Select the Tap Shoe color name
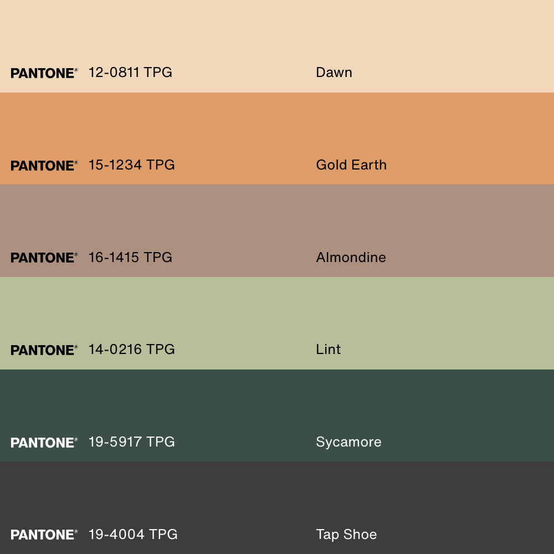Image resolution: width=554 pixels, height=554 pixels. (346, 535)
